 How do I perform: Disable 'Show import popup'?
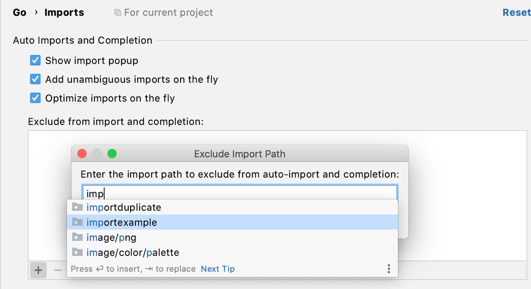pyautogui.click(x=35, y=60)
